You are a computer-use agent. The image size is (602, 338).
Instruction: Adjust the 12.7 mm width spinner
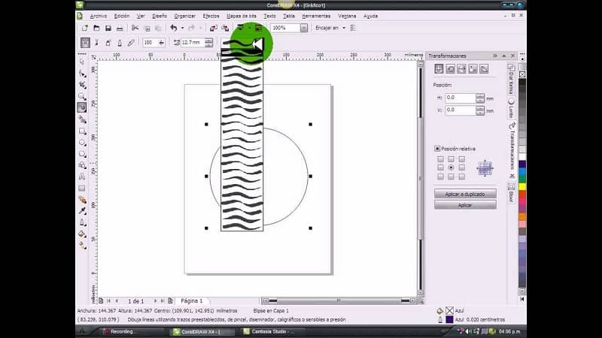pyautogui.click(x=209, y=43)
